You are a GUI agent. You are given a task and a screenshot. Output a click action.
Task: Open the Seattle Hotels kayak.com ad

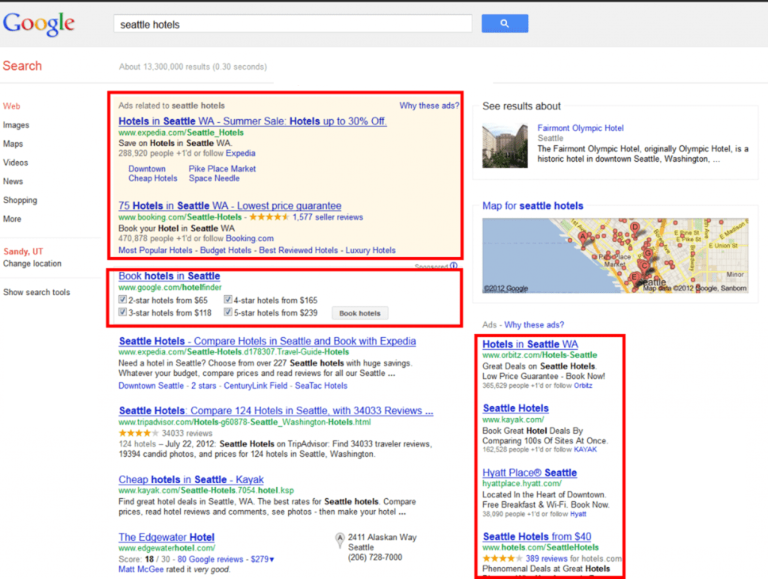pyautogui.click(x=516, y=408)
